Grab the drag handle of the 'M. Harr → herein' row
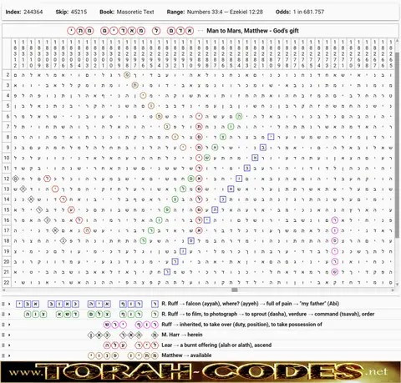This screenshot has width=401, height=383. click(x=3, y=335)
